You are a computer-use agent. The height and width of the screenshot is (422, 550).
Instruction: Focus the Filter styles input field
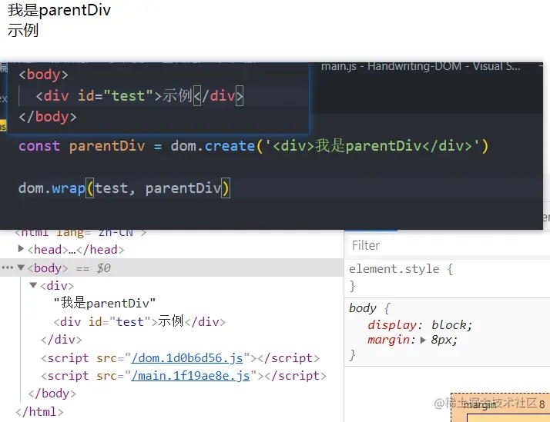point(448,245)
